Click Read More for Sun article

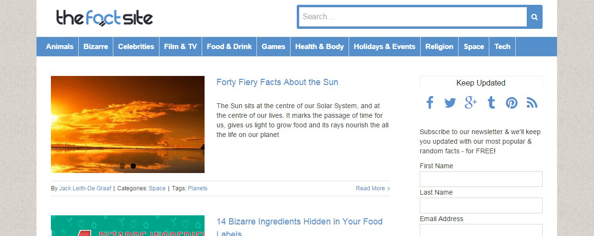click(373, 188)
